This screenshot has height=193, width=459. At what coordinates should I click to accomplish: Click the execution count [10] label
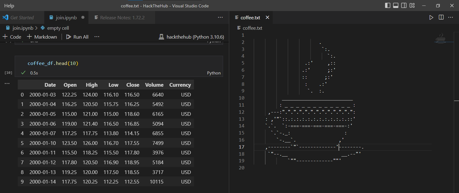click(8, 72)
